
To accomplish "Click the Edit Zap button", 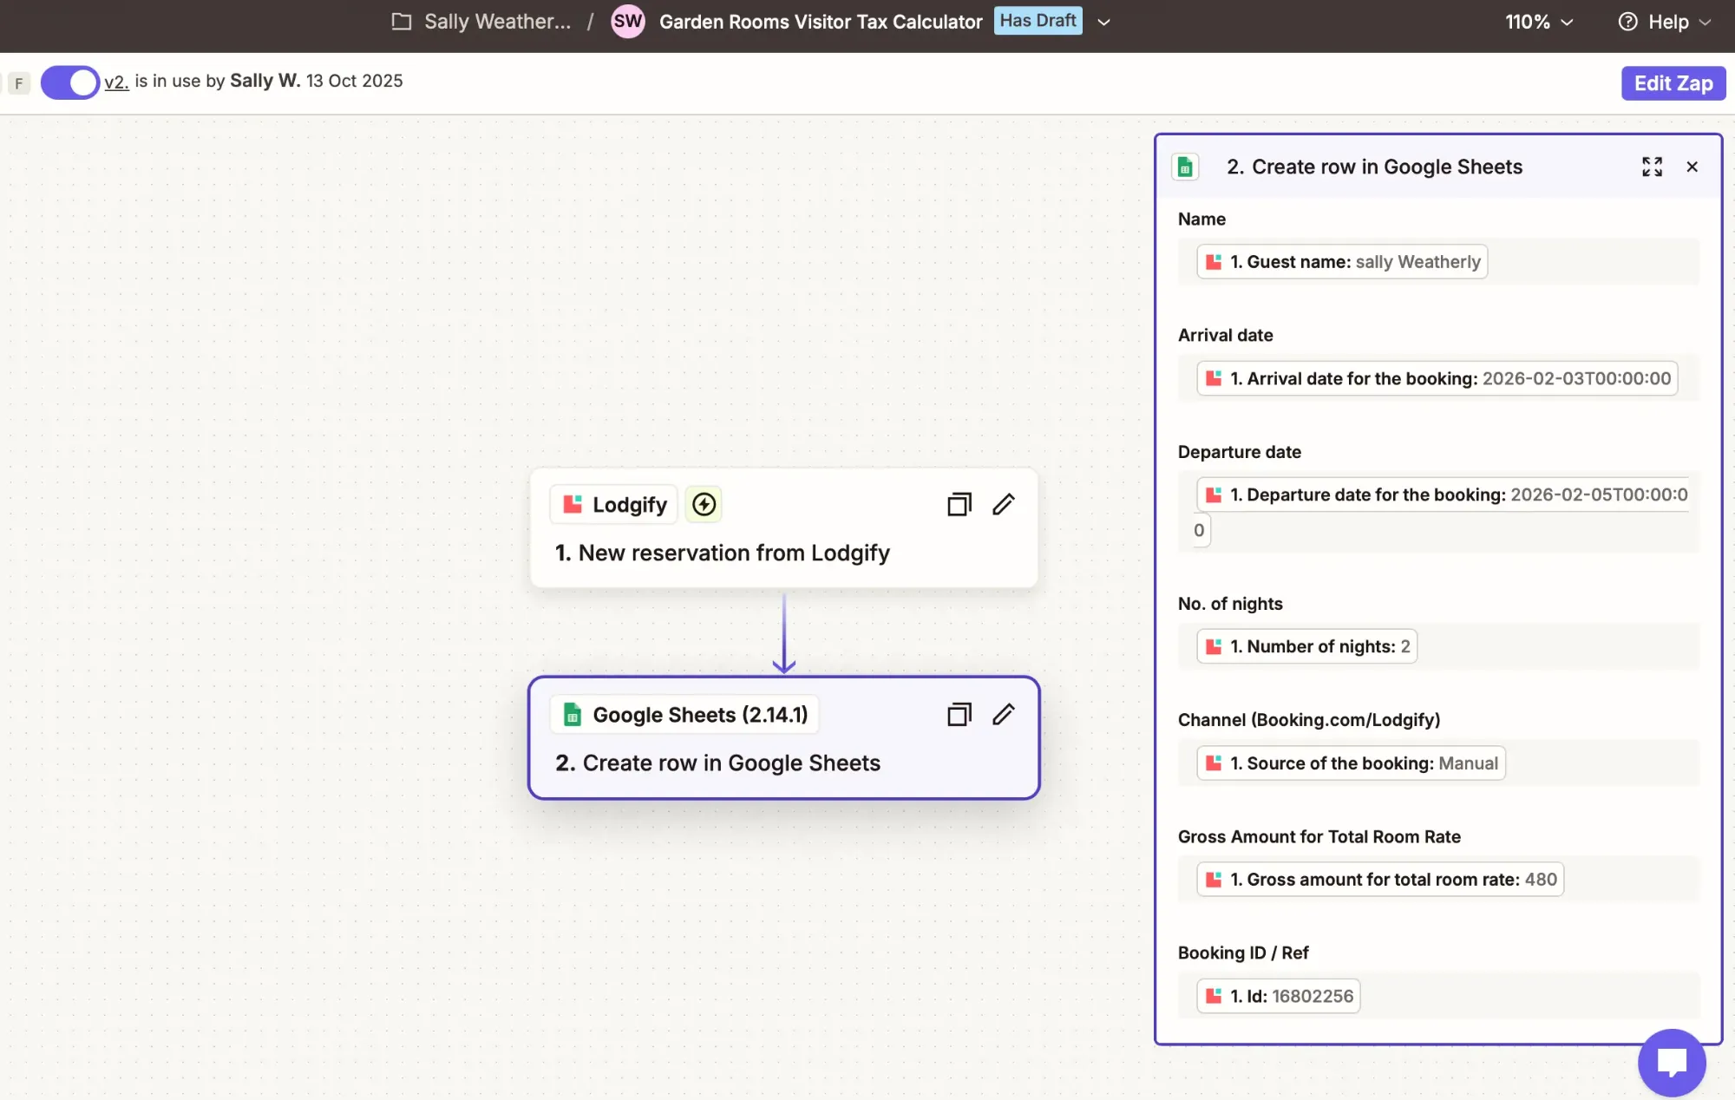I will click(x=1673, y=83).
